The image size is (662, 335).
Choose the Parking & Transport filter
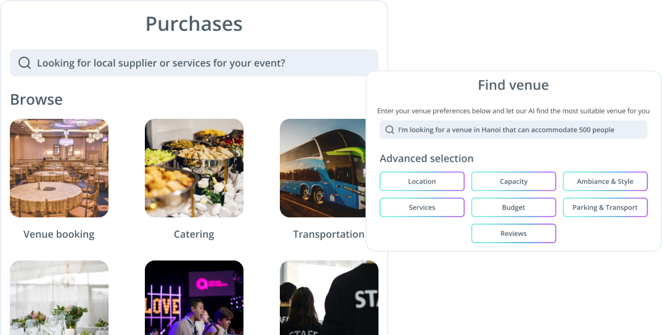tap(605, 208)
